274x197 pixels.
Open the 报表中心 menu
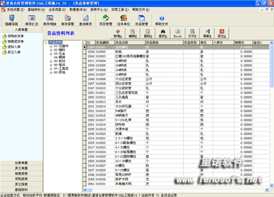point(99,9)
